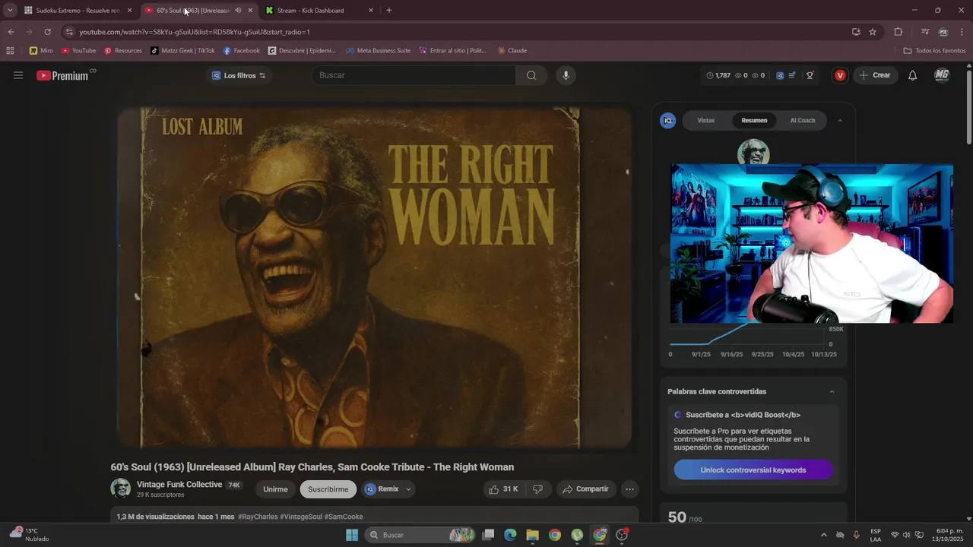Open the tab search dropdown arrow
This screenshot has width=973, height=547.
10,11
